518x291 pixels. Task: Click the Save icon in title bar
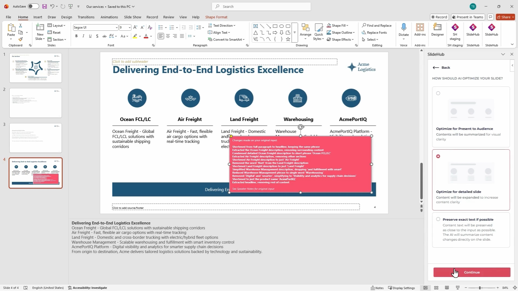(45, 6)
